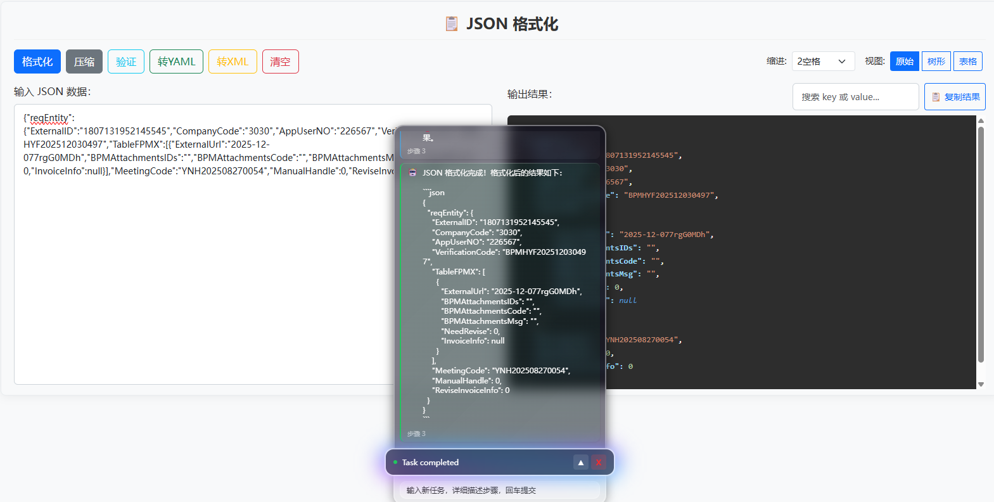The image size is (994, 502).
Task: Click the JSON 格式化 page title
Action: pyautogui.click(x=513, y=24)
